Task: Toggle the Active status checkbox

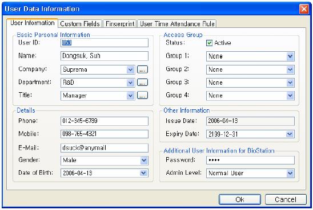Action: 209,43
